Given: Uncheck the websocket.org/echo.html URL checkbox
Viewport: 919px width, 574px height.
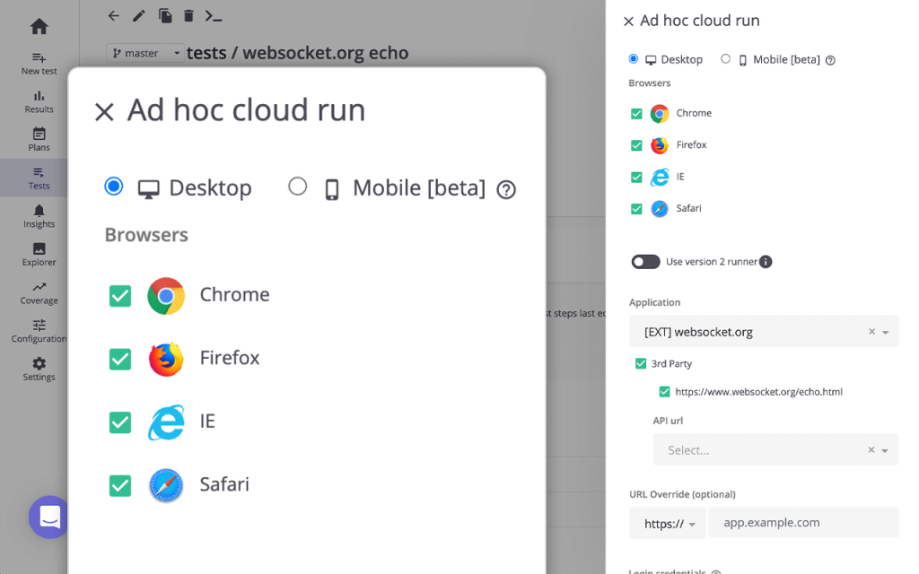Looking at the screenshot, I should [664, 392].
